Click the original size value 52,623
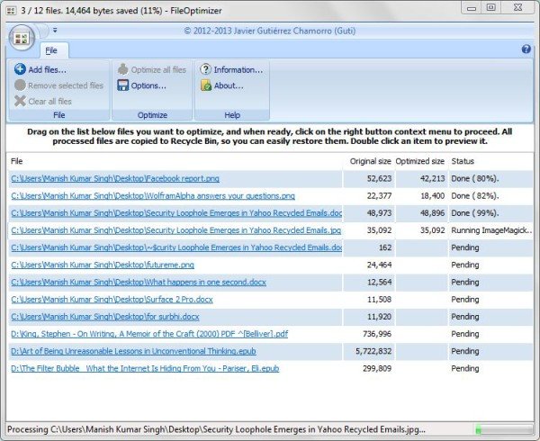 (x=379, y=179)
